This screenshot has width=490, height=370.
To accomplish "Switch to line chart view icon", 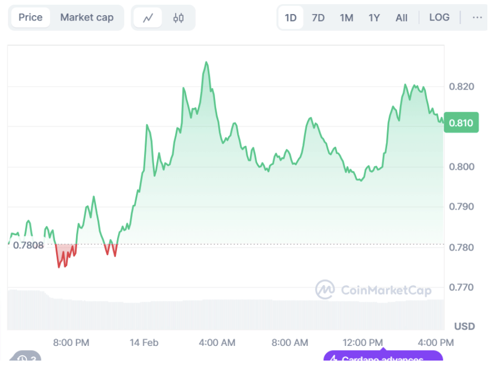I will [148, 18].
